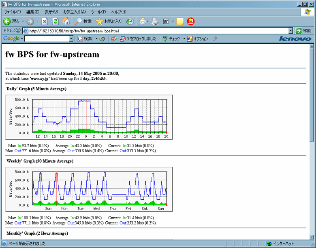
Task: Click the History icon in toolbar
Action: [130, 21]
